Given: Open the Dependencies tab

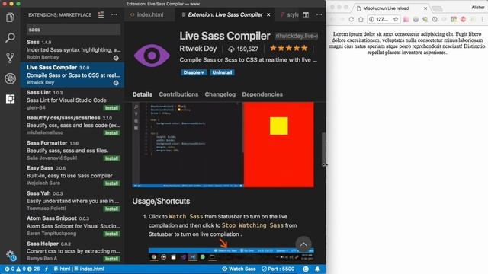Looking at the screenshot, I should pyautogui.click(x=262, y=94).
